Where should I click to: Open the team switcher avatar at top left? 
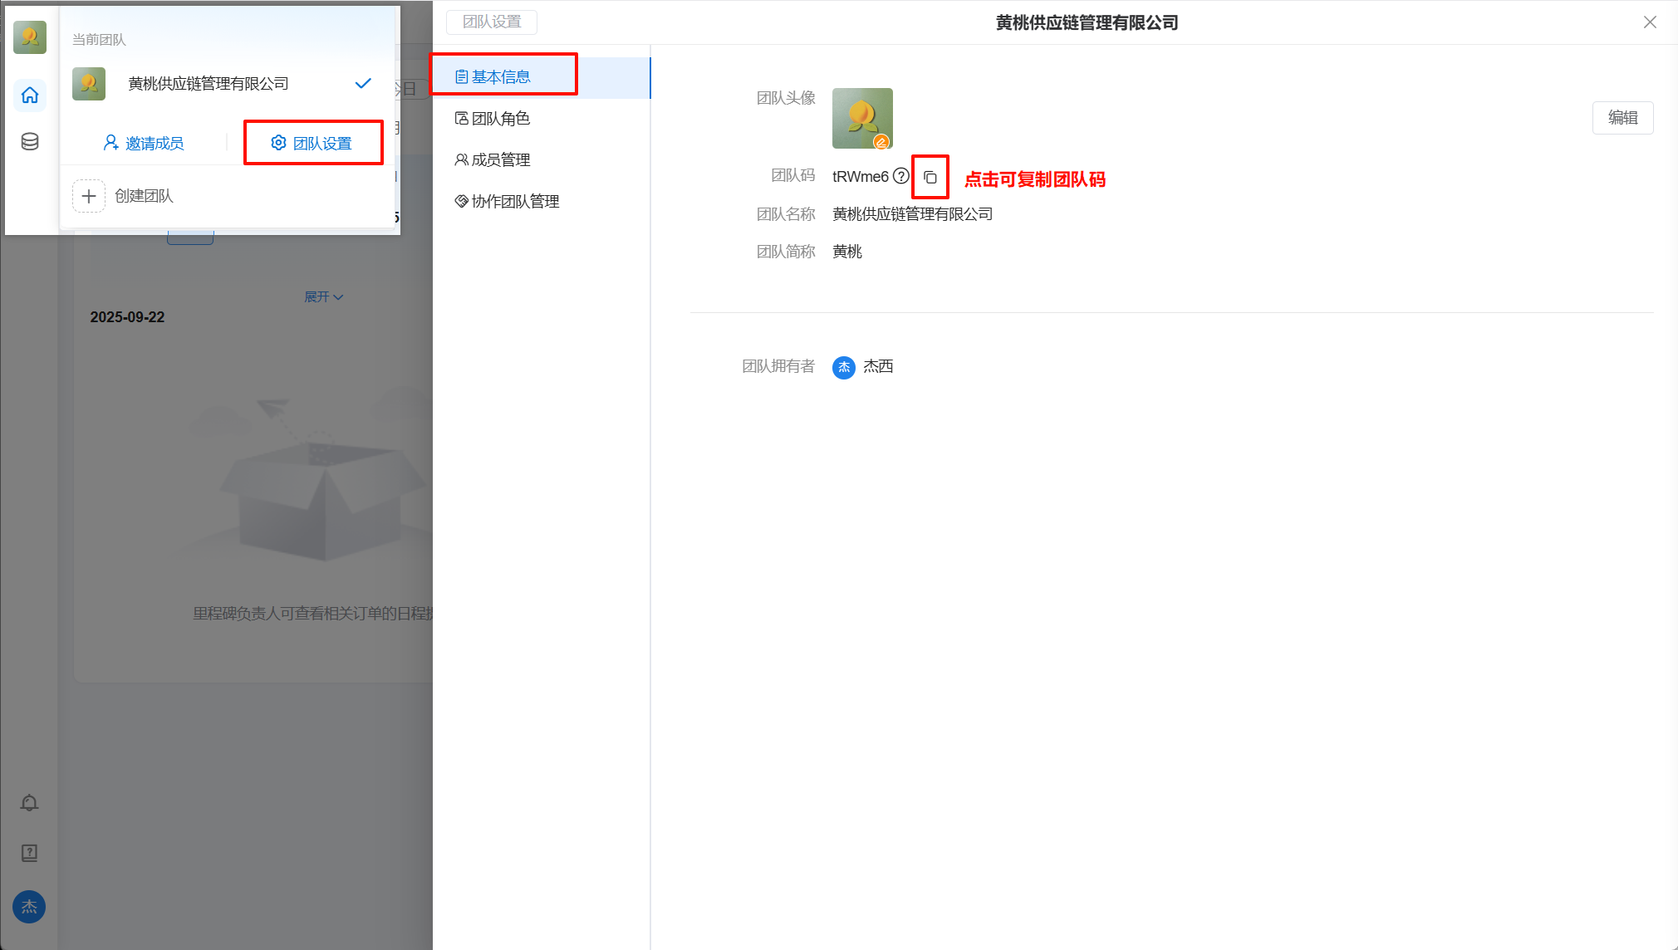pyautogui.click(x=30, y=37)
